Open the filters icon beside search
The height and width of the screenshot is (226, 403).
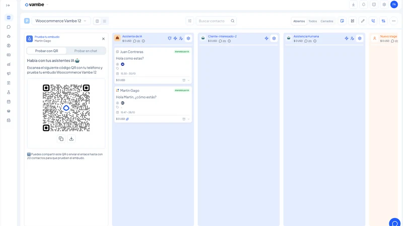tap(190, 21)
